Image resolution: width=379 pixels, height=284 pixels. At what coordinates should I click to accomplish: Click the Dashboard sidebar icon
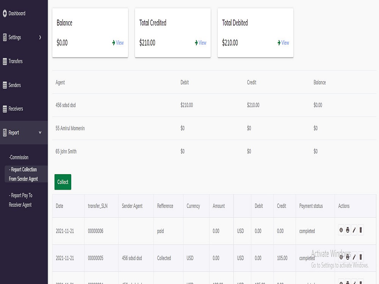[5, 14]
